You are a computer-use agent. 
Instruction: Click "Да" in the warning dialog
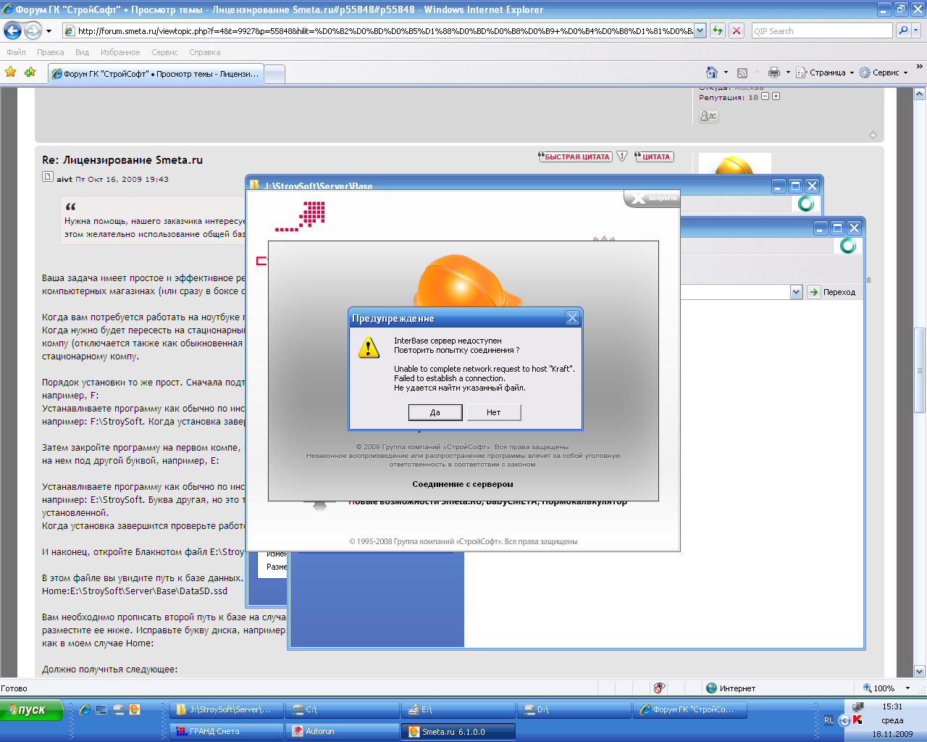(x=435, y=412)
